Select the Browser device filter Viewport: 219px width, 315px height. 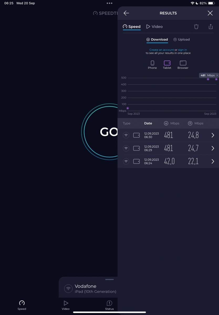[183, 65]
